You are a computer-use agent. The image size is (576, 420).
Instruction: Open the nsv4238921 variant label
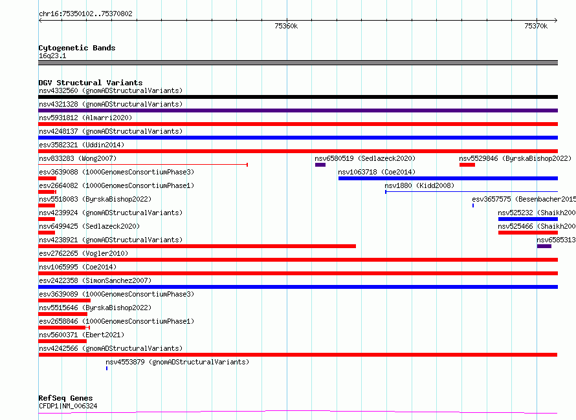(x=111, y=240)
